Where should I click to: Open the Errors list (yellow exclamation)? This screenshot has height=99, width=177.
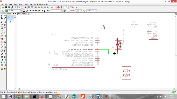tap(5, 69)
